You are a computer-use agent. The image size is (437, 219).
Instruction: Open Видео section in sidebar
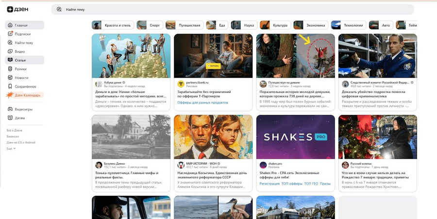25,51
